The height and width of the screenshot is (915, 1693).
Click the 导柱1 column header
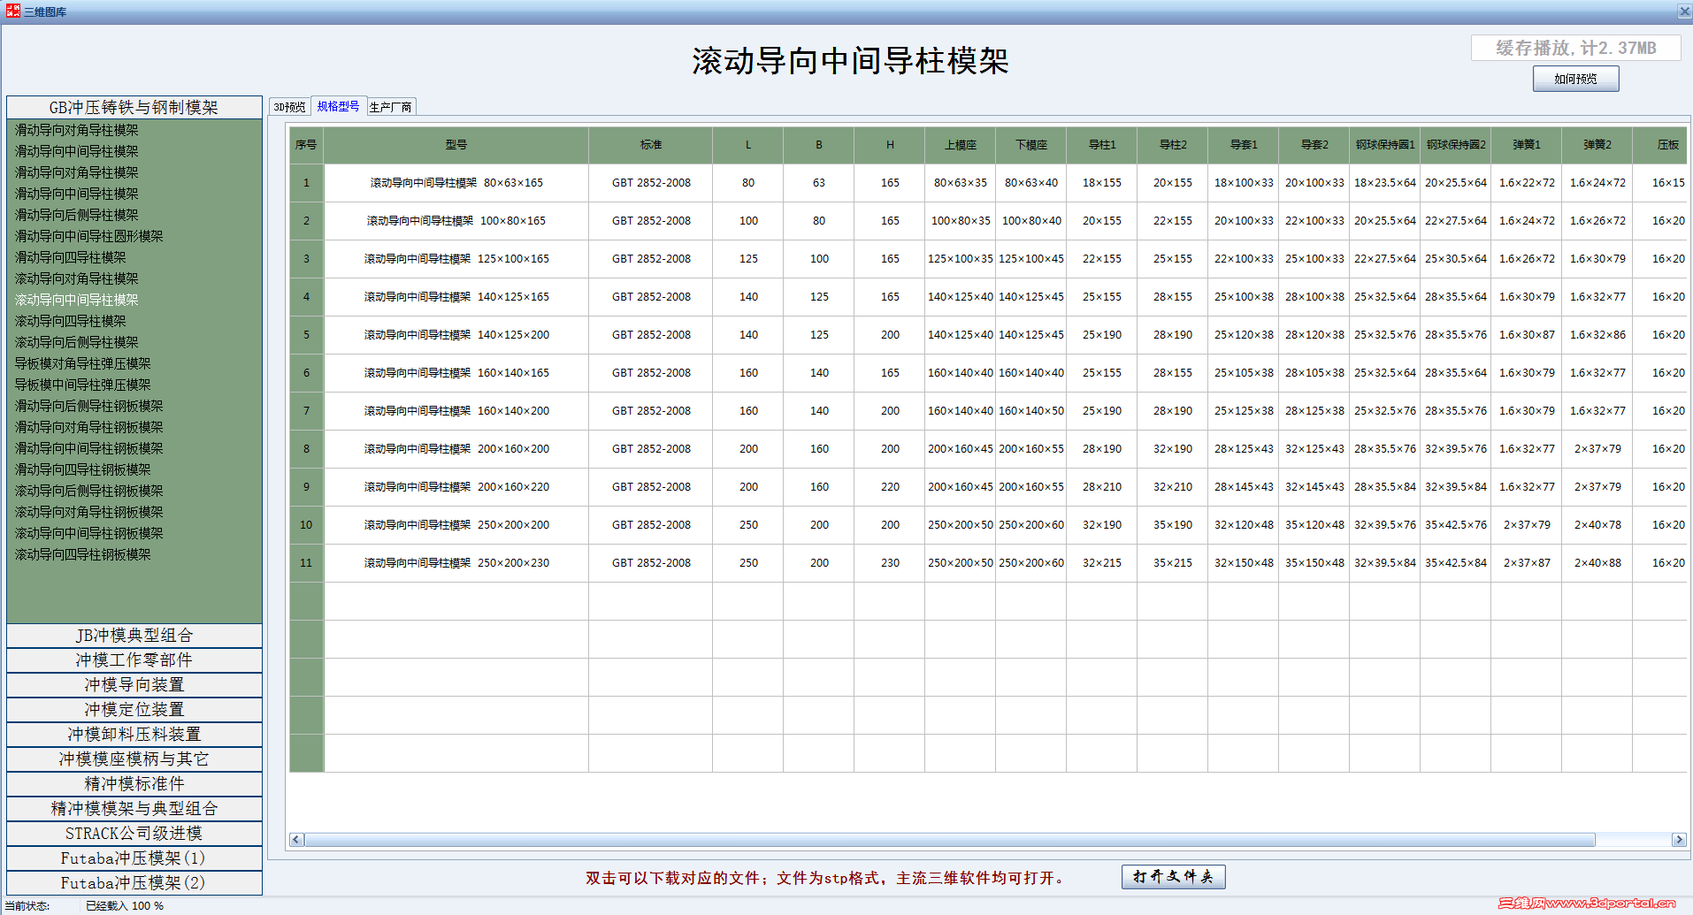coord(1102,145)
